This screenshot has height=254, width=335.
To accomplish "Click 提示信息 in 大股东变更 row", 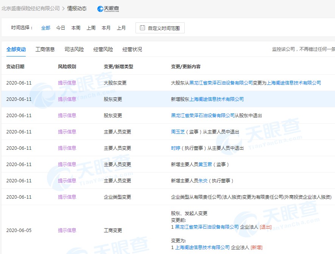I will pos(67,83).
